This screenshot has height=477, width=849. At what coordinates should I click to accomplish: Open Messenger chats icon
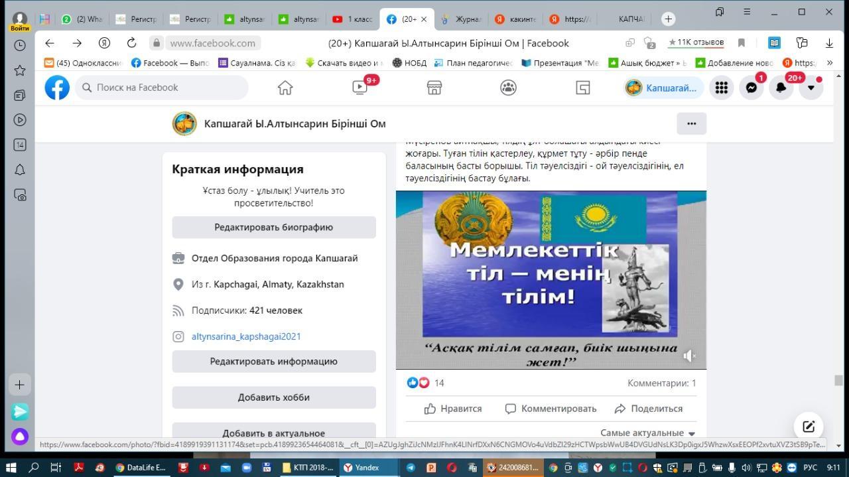751,88
